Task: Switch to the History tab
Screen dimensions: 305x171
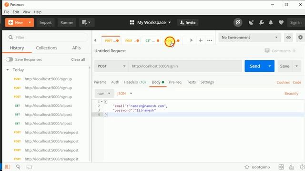Action: pyautogui.click(x=17, y=48)
